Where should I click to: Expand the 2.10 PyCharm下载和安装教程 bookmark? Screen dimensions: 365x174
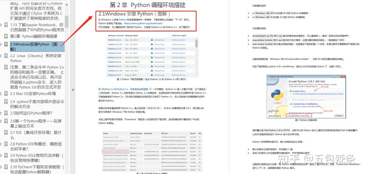click(x=1, y=167)
